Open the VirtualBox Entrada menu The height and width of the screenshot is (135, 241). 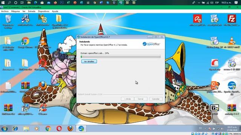(x=32, y=11)
